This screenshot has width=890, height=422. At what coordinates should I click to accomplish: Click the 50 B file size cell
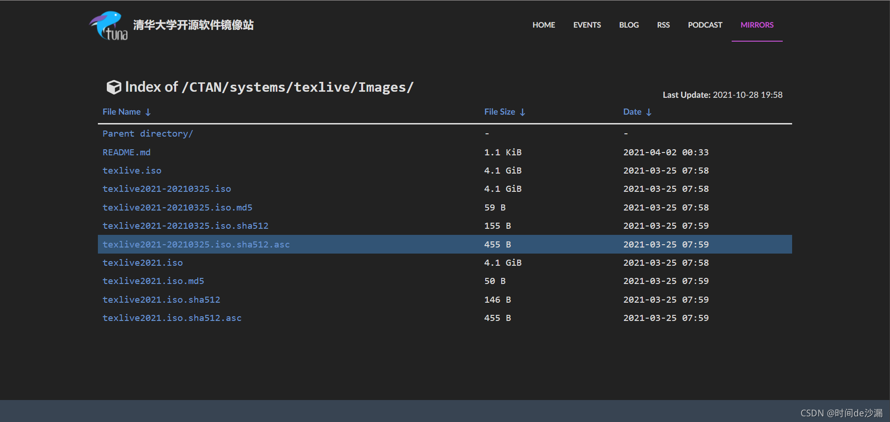click(x=495, y=281)
